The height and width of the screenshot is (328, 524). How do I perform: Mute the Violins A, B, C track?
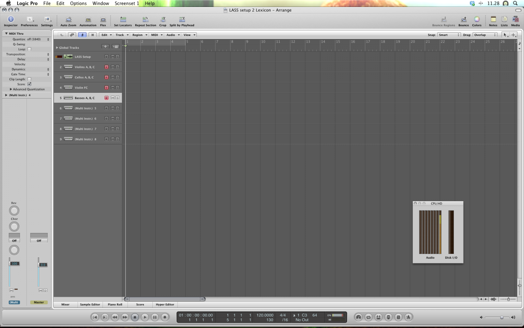point(112,67)
